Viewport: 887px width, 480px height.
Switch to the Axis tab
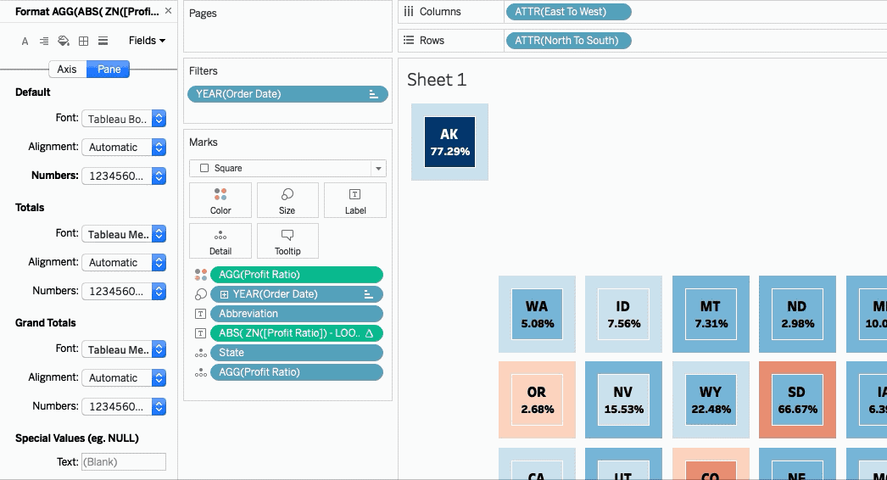67,69
